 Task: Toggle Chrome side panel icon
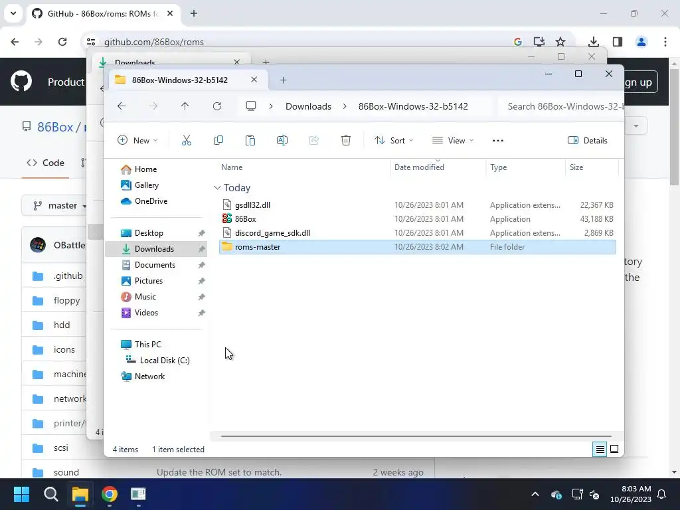(x=618, y=42)
